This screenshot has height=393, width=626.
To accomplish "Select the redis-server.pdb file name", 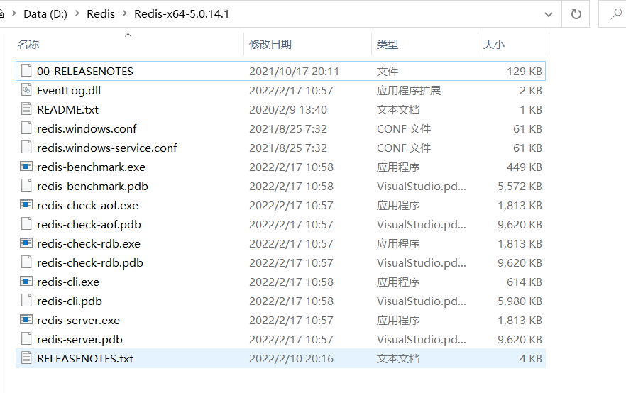I will click(x=79, y=340).
